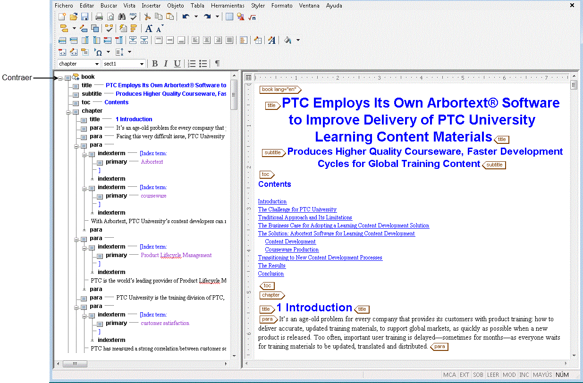Open the Insertar menu
Image resolution: width=583 pixels, height=383 pixels.
pos(151,6)
